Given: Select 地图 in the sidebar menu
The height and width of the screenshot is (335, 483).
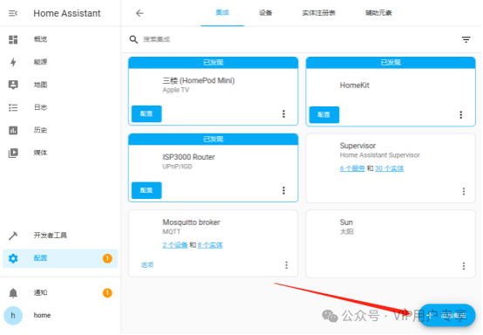Looking at the screenshot, I should (40, 85).
